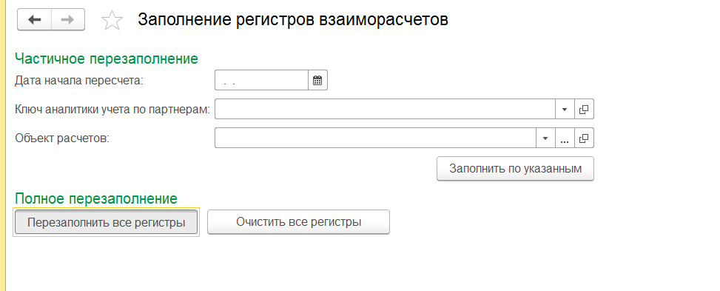Click the Дата начала пересчета date field
The height and width of the screenshot is (291, 720).
pyautogui.click(x=261, y=81)
